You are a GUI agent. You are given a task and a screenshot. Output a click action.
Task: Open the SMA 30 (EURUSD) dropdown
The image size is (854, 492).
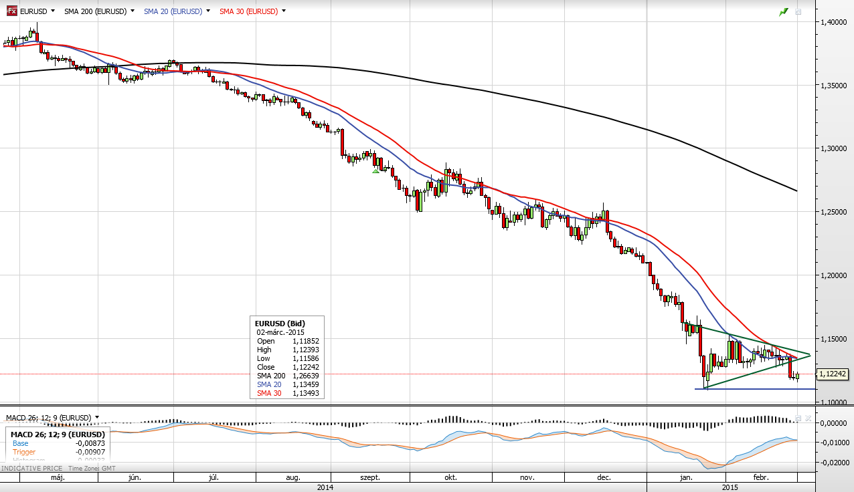(x=284, y=11)
